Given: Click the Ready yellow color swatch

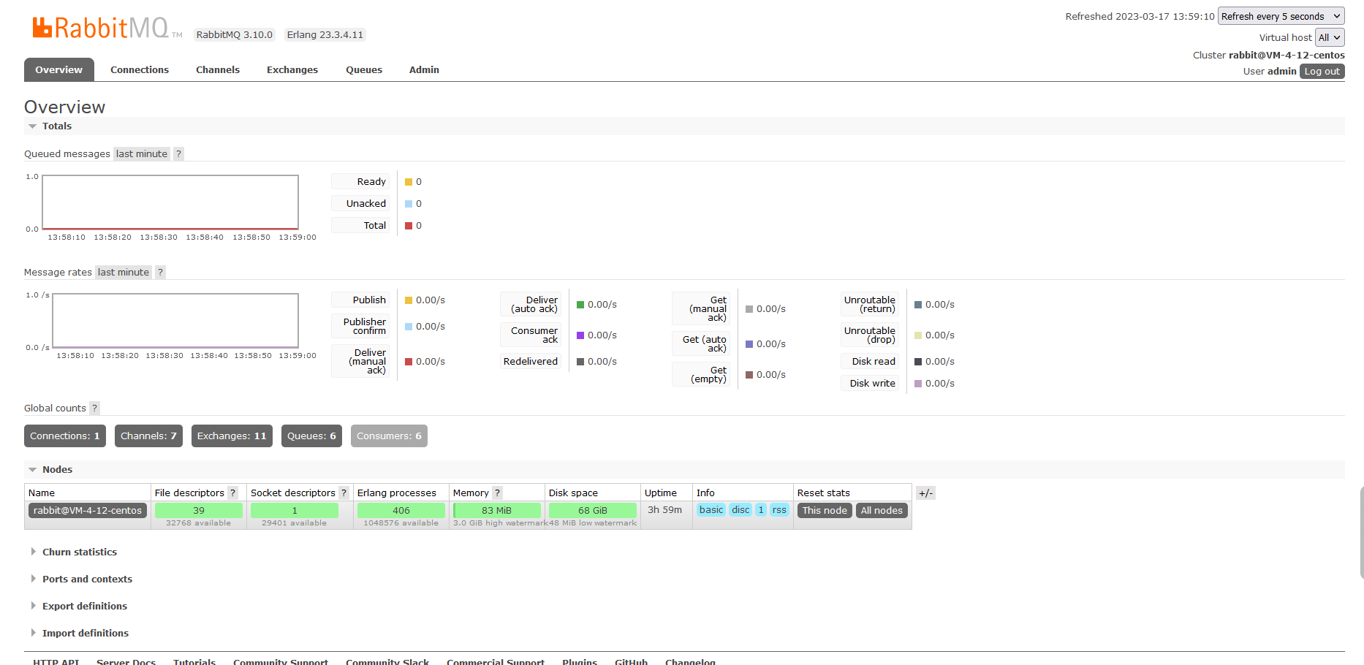Looking at the screenshot, I should (409, 181).
